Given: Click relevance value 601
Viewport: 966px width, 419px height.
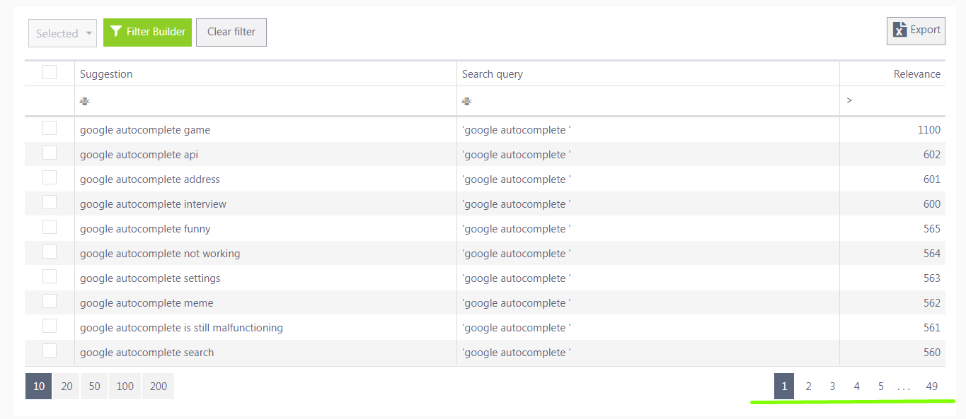Looking at the screenshot, I should pyautogui.click(x=932, y=179).
